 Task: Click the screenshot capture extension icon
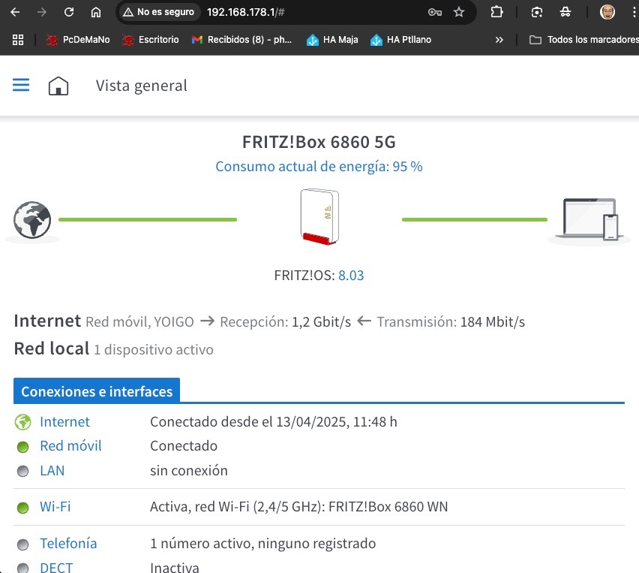[537, 12]
